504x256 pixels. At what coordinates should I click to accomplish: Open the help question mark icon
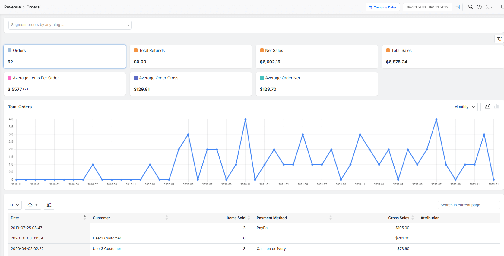pyautogui.click(x=479, y=7)
